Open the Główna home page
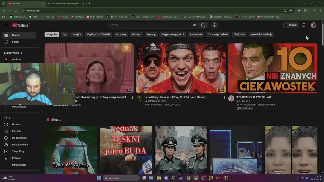 19,35
